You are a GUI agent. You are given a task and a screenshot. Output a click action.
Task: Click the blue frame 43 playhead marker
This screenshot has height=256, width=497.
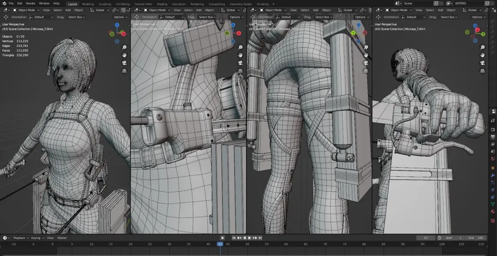click(220, 244)
